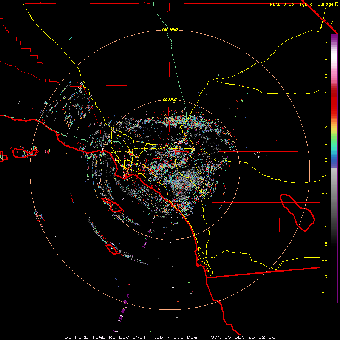This screenshot has width=340, height=340.
Task: Click the 'TH' threshold label on scale
Action: (325, 294)
